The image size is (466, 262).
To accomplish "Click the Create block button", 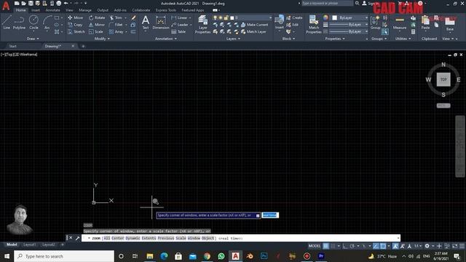I will (x=294, y=17).
